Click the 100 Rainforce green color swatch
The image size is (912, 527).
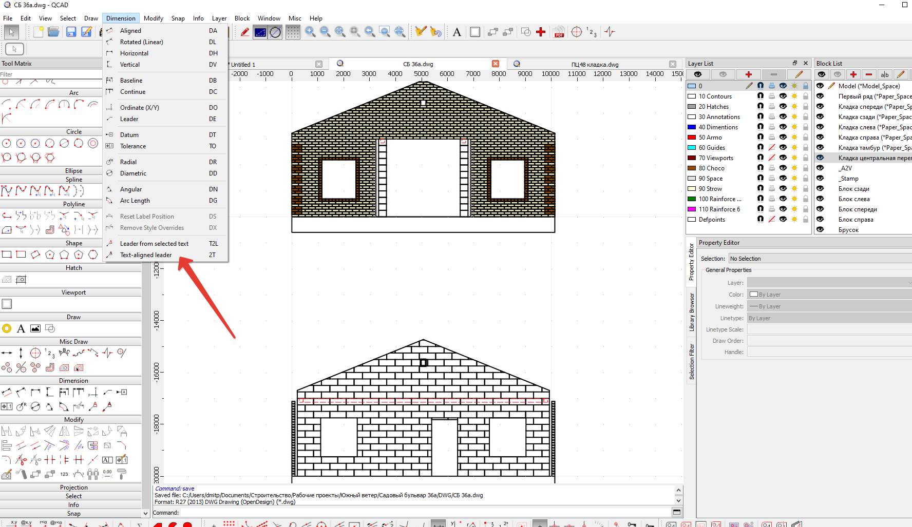(x=692, y=199)
